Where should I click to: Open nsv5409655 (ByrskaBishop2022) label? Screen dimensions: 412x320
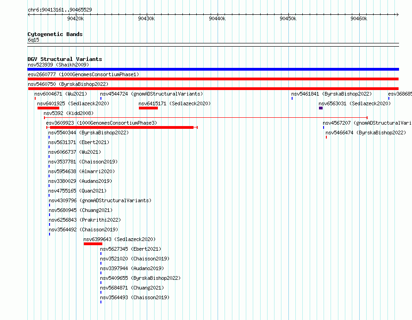pyautogui.click(x=140, y=278)
